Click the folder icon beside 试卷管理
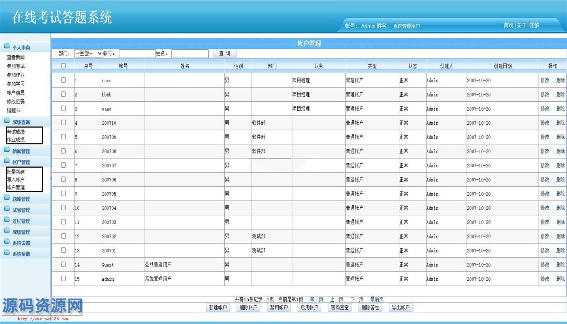The image size is (567, 324). (6, 209)
